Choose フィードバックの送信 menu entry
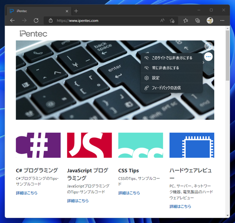Screen dimensions: 235x223 coord(172,88)
